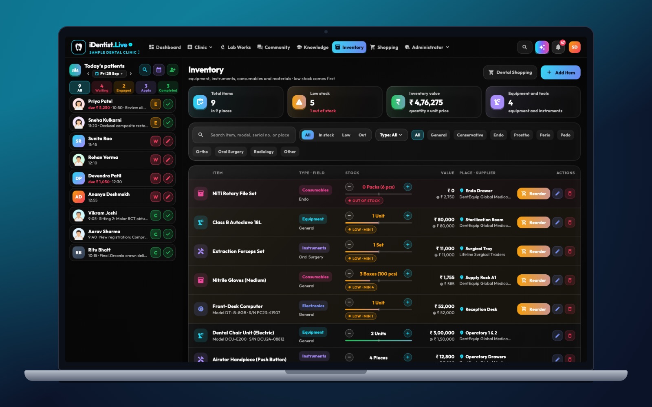Reorder Extraction Forceps Set
The height and width of the screenshot is (407, 652).
533,252
